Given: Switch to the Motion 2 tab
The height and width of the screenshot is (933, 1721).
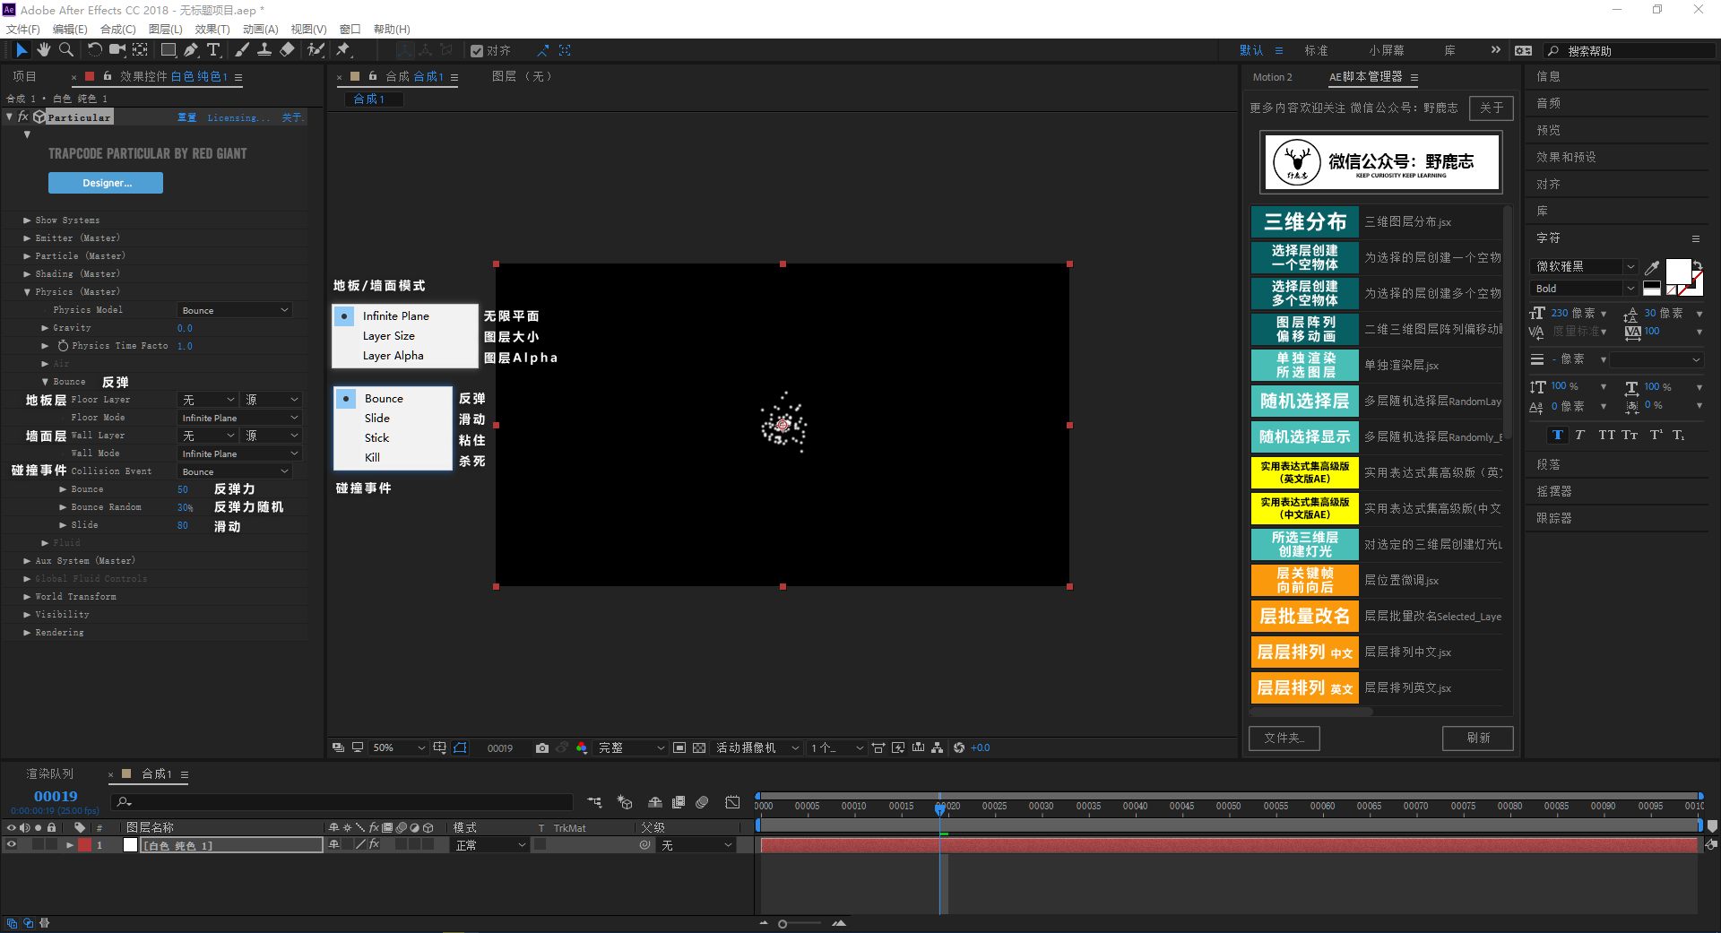Looking at the screenshot, I should (x=1273, y=77).
